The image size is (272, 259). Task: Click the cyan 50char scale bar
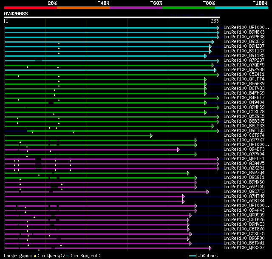[x=193, y=256]
